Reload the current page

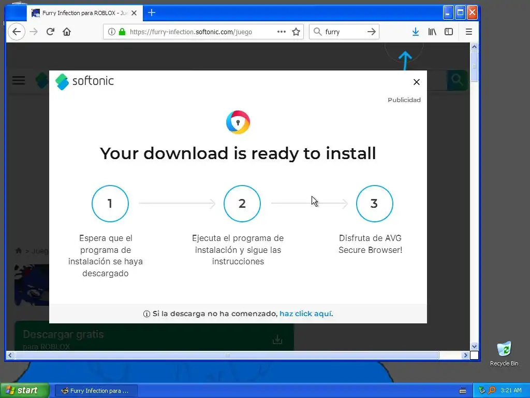click(50, 32)
